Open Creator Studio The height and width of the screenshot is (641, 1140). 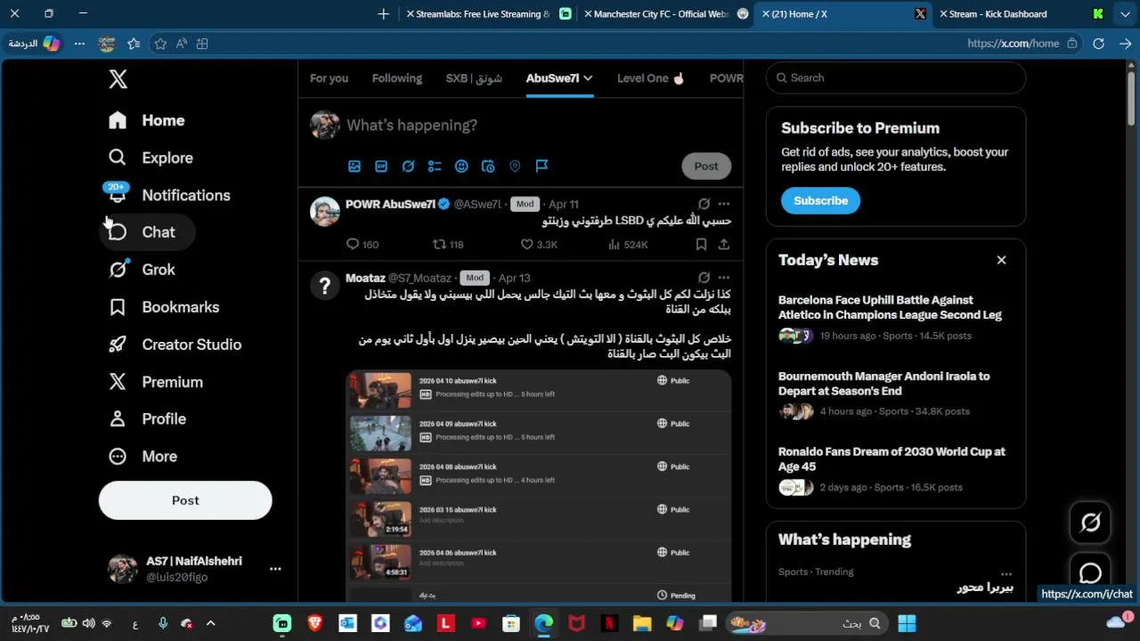click(175, 345)
